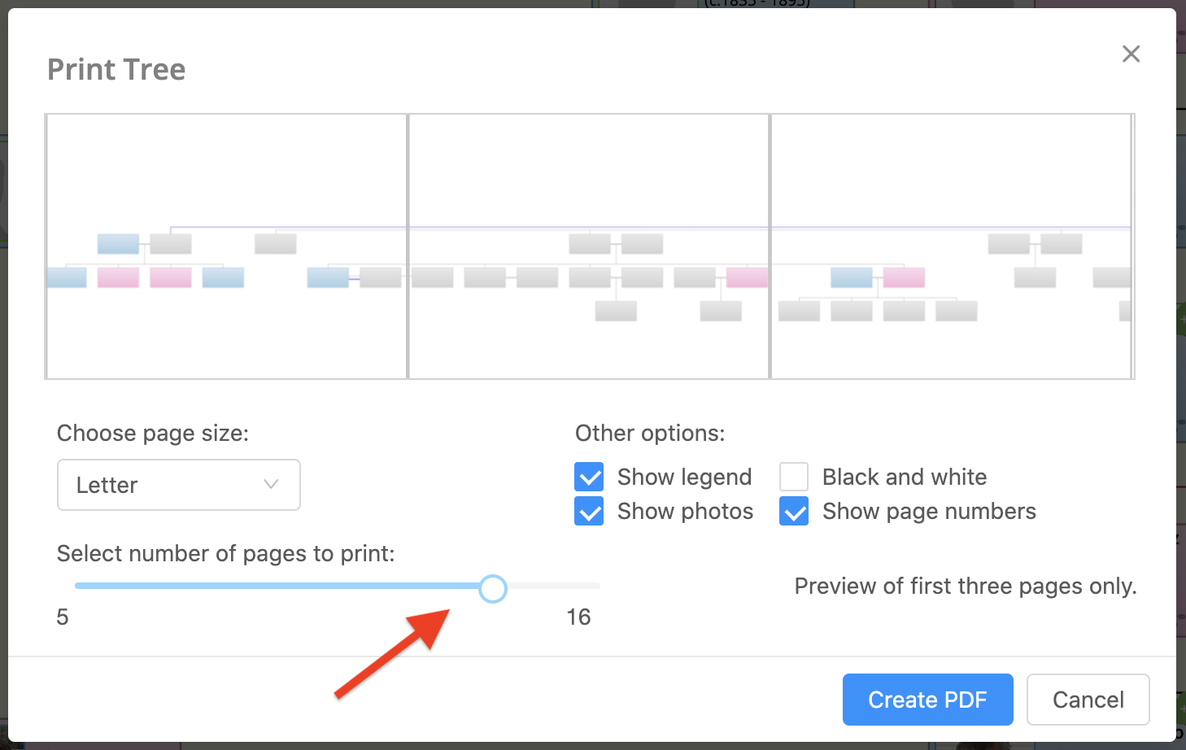Click the pages slider handle
The width and height of the screenshot is (1186, 750).
[x=493, y=588]
